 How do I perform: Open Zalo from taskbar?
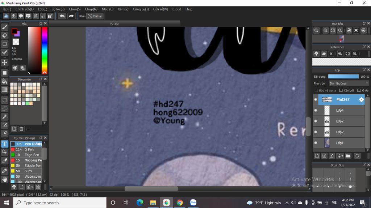tap(193, 203)
